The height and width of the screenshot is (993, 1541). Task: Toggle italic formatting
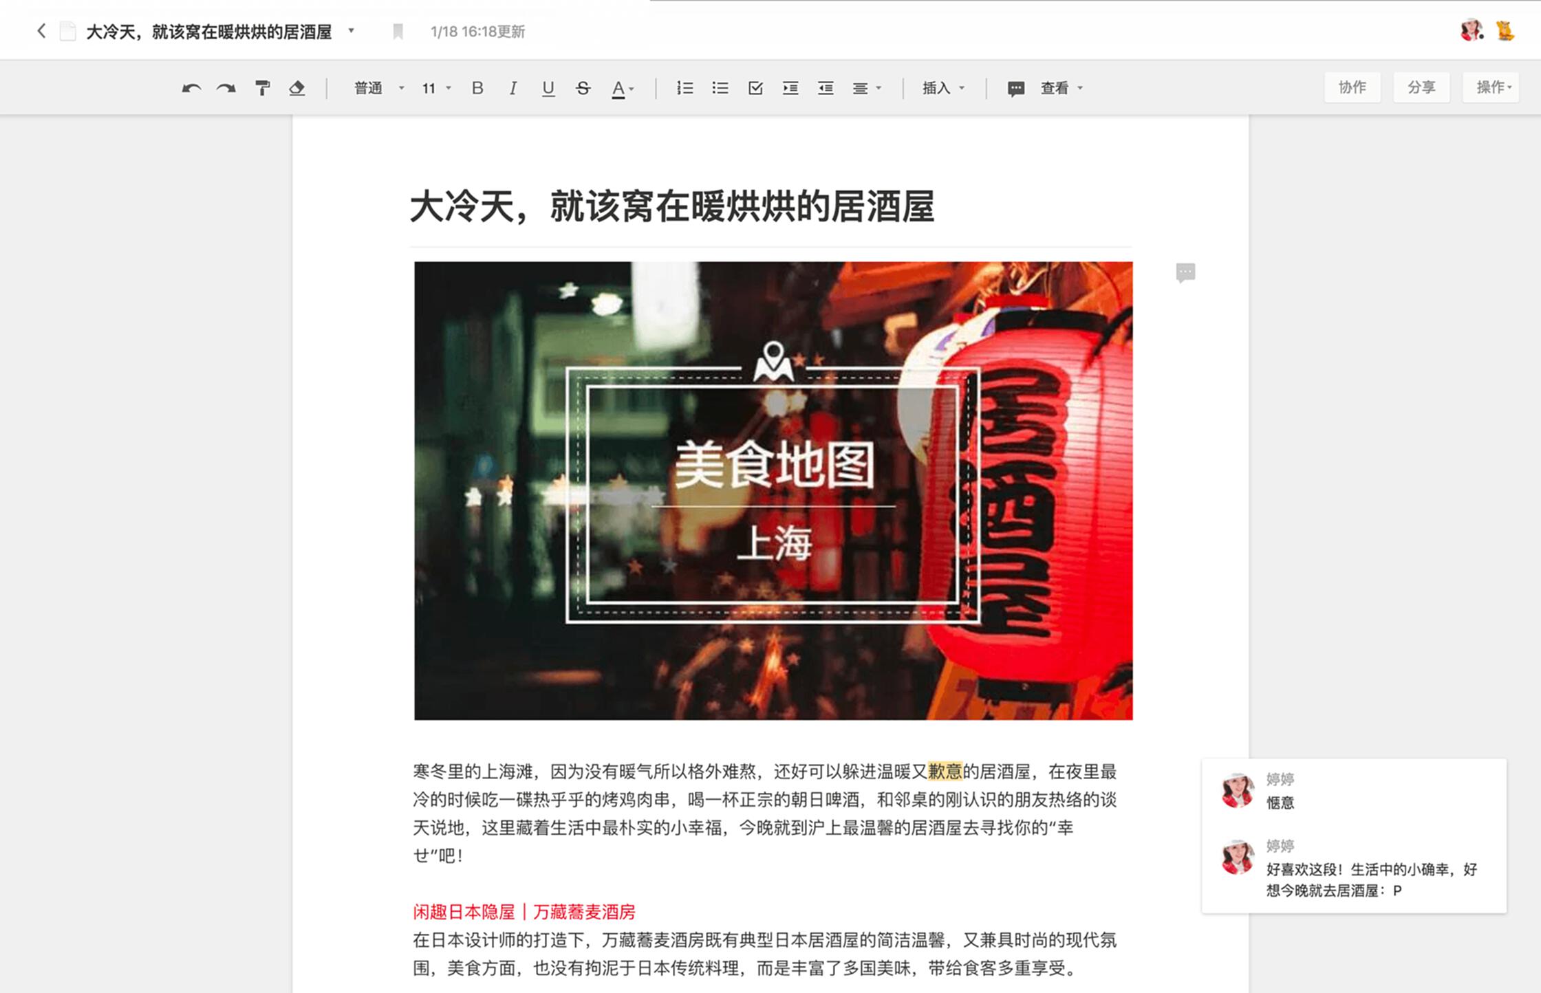(513, 88)
